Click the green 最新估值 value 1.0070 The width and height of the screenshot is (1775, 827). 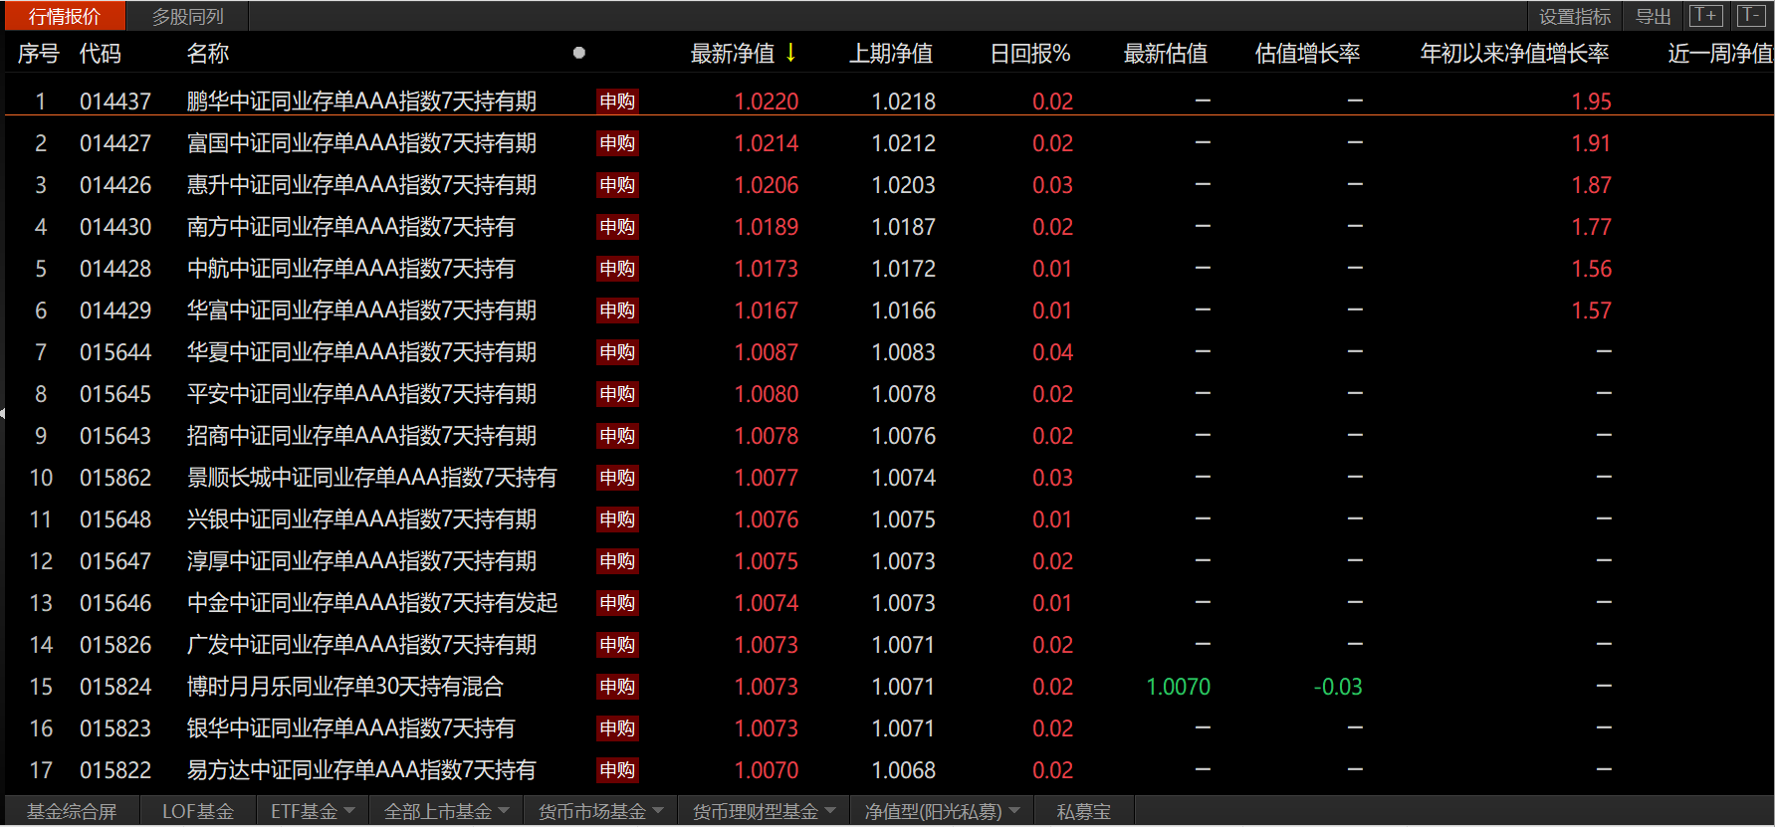pos(1179,687)
